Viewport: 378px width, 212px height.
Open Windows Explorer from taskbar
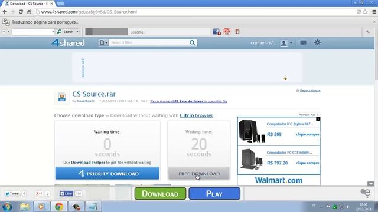pyautogui.click(x=24, y=207)
